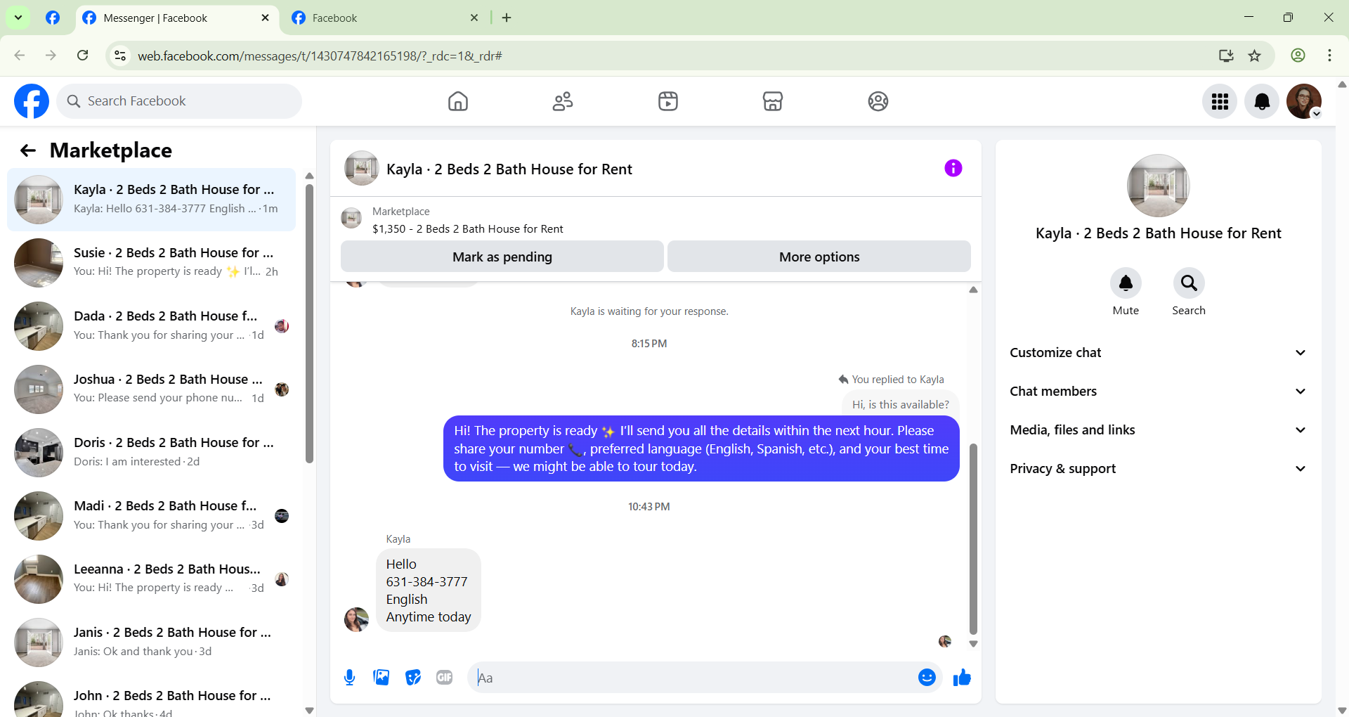The height and width of the screenshot is (717, 1349).
Task: Click the Facebook logo
Action: [x=32, y=101]
